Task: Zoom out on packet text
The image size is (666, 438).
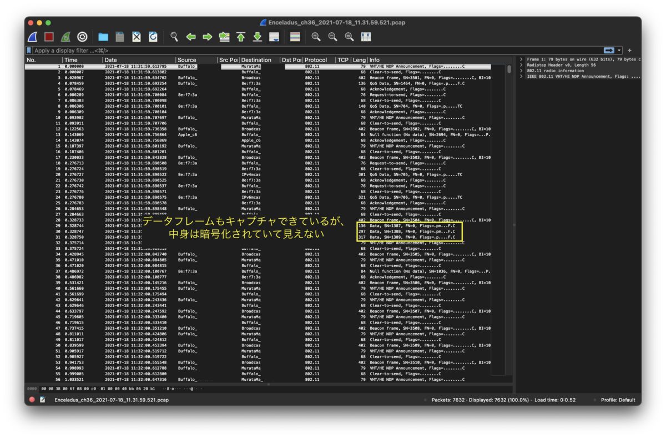Action: click(332, 37)
